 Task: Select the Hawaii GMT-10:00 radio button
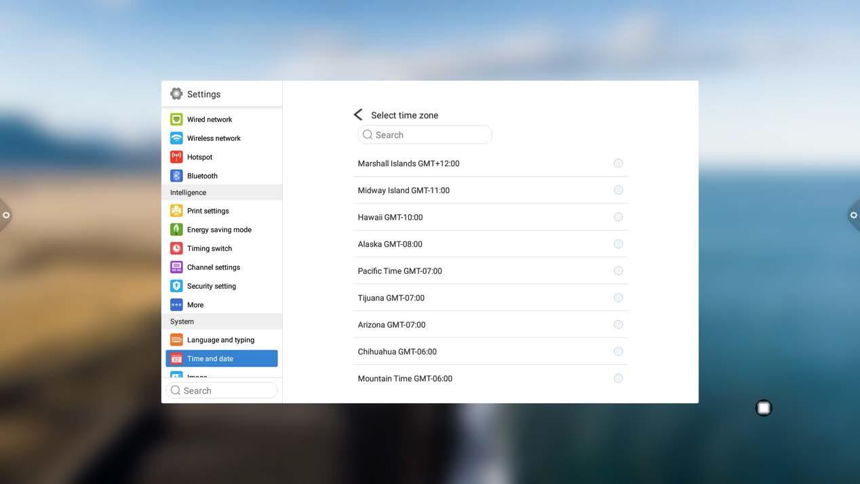[x=618, y=217]
